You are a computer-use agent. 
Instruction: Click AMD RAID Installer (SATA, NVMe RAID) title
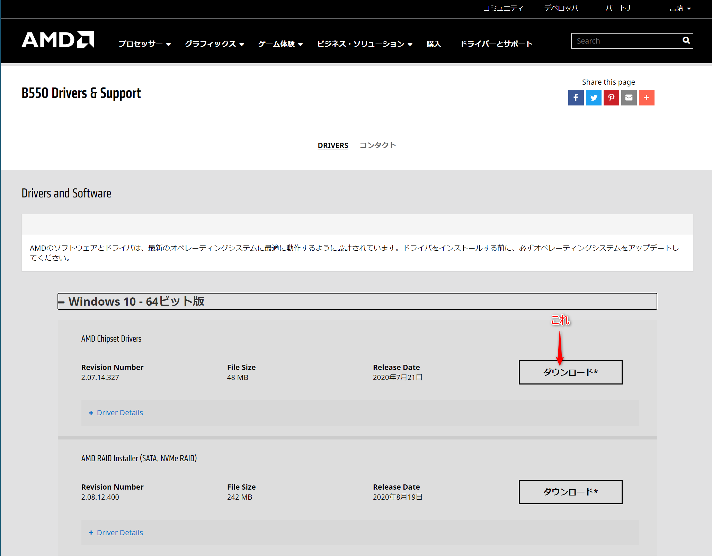(139, 458)
